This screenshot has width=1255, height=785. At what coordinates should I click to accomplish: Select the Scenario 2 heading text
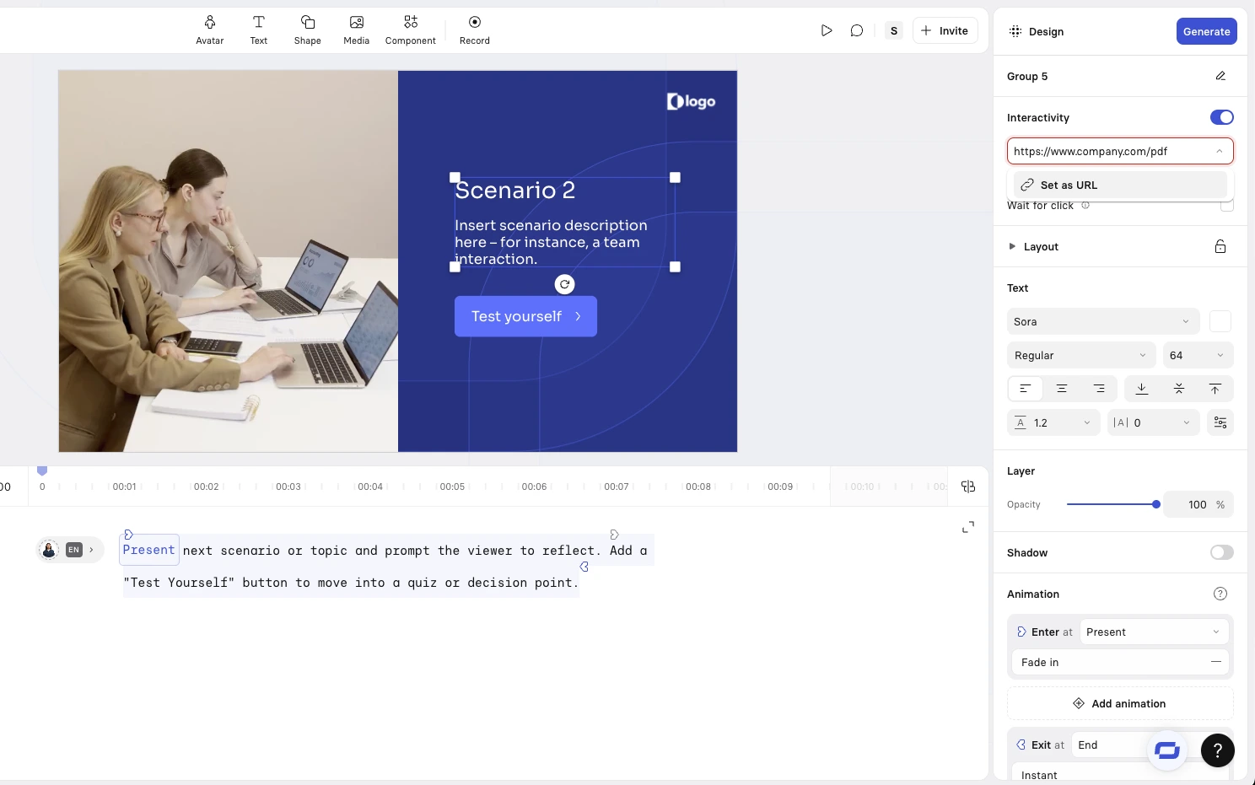[514, 191]
